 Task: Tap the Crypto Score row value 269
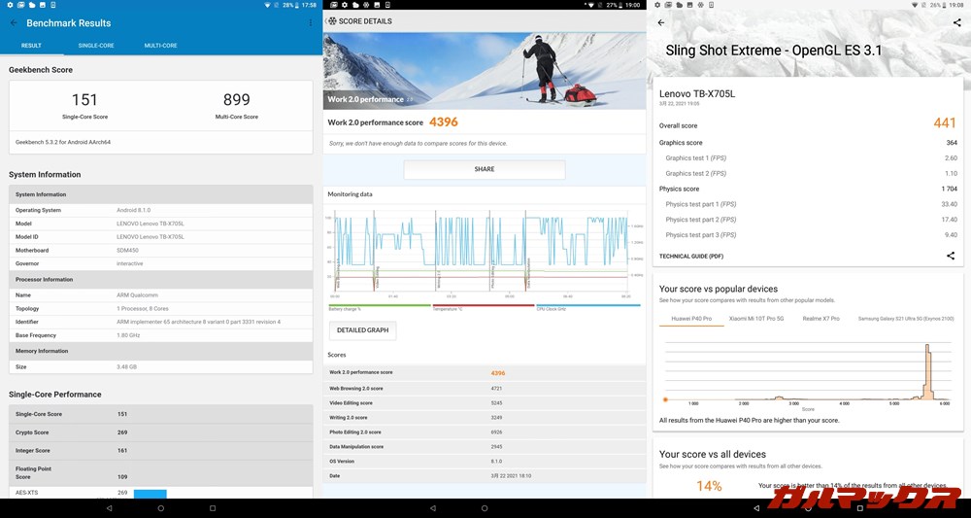[x=122, y=432]
